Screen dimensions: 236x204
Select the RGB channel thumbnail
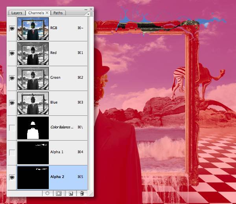pyautogui.click(x=33, y=29)
